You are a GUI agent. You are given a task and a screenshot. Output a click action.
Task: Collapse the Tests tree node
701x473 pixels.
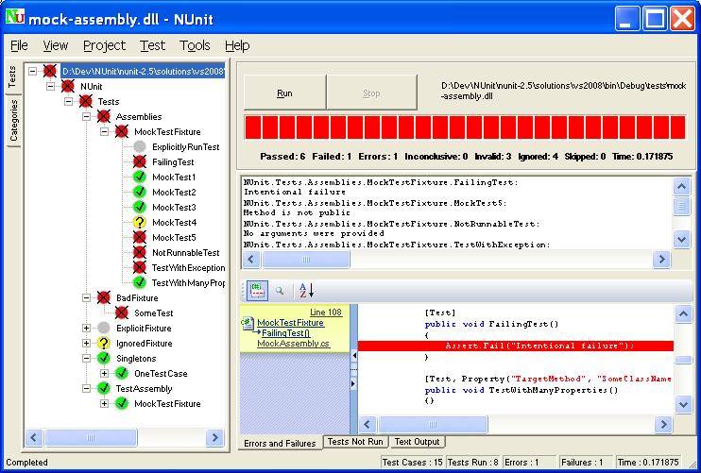68,101
